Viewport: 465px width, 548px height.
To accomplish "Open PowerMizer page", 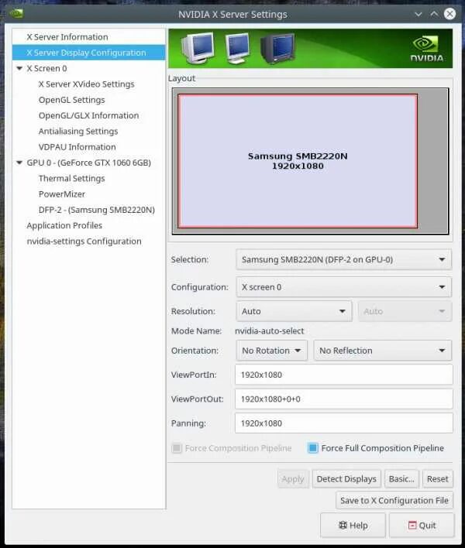I will click(x=62, y=194).
